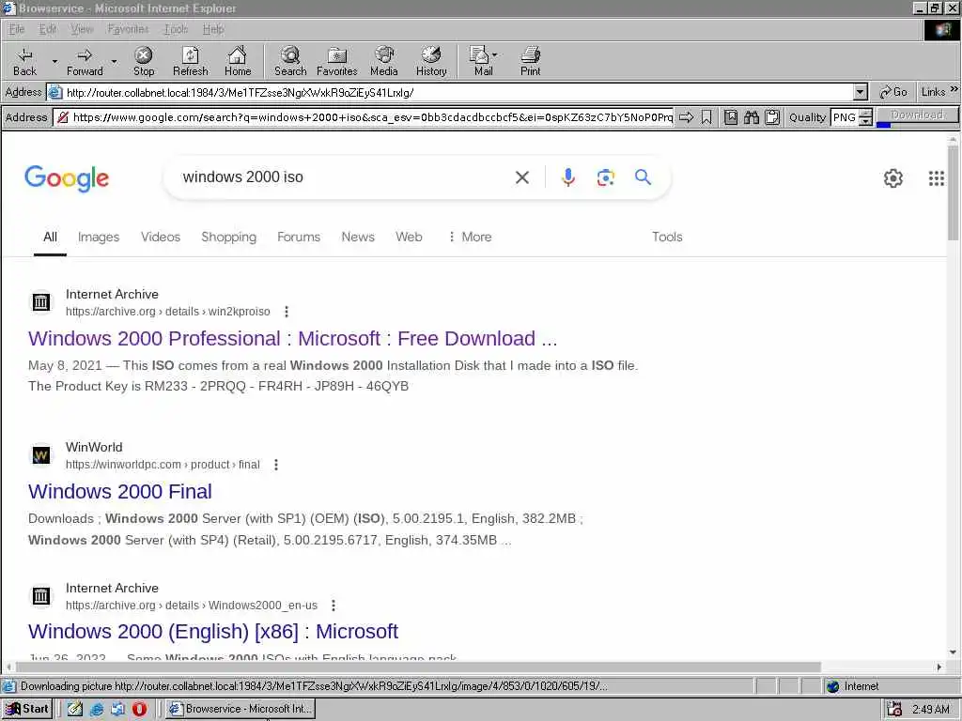This screenshot has height=721, width=962.
Task: Open the Forward history dropdown arrow
Action: [x=114, y=61]
